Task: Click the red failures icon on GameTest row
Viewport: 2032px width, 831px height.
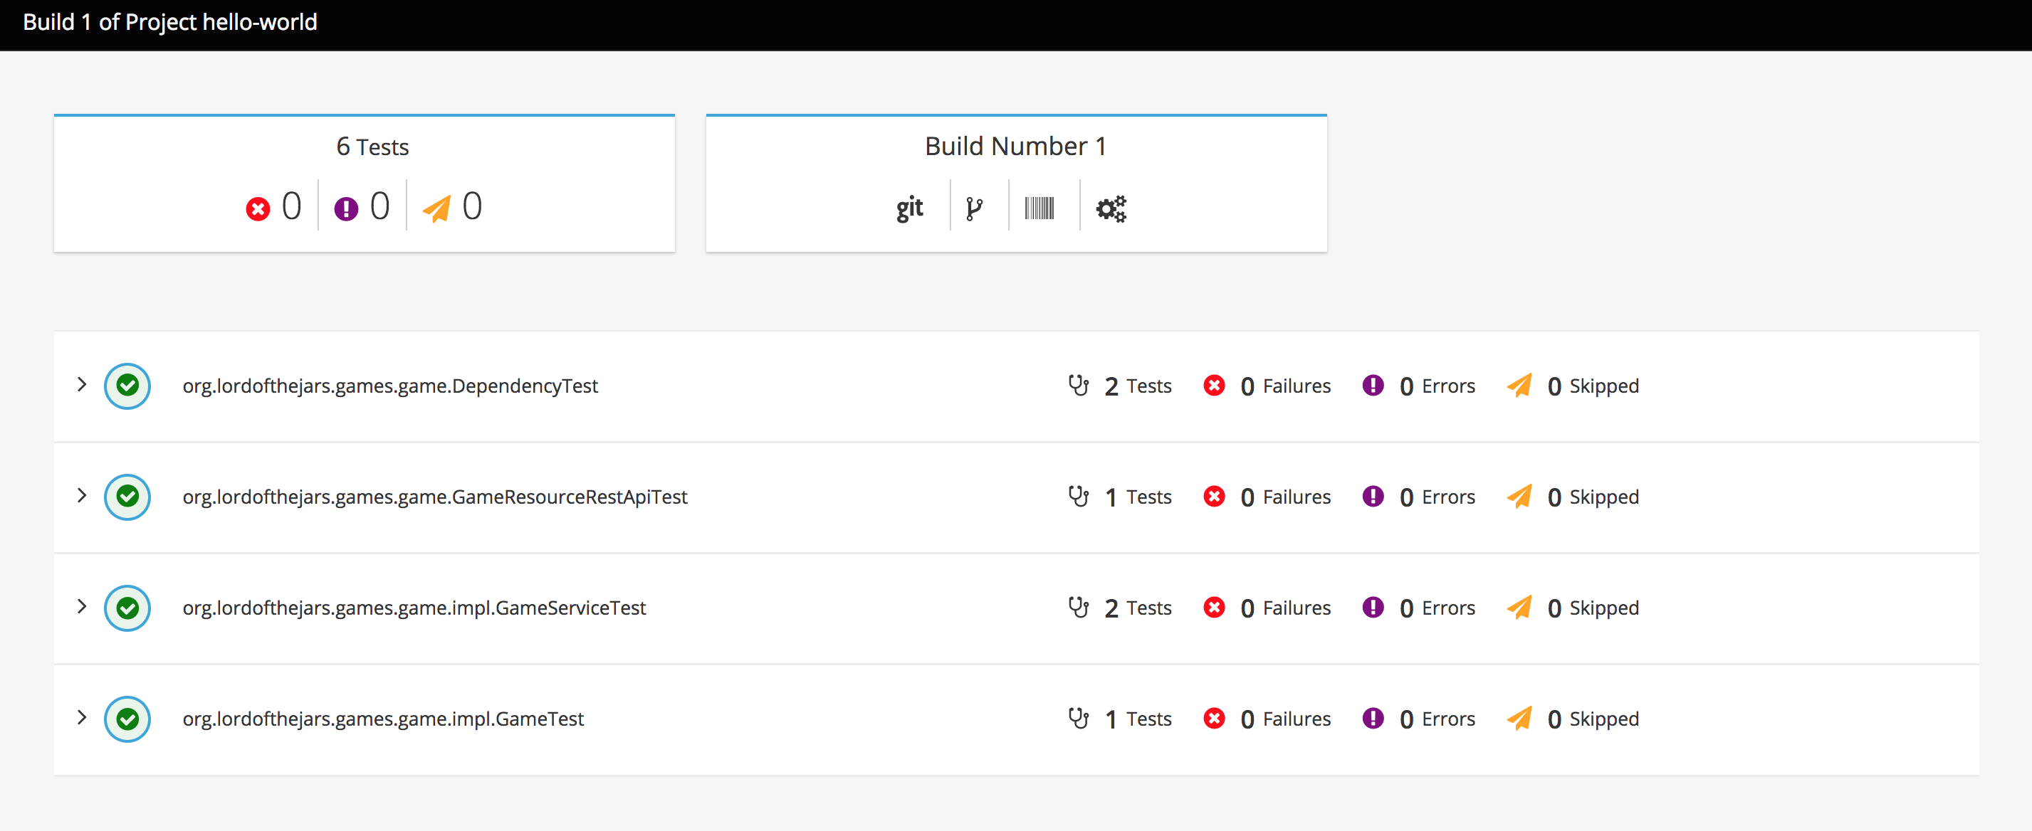Action: [1214, 719]
